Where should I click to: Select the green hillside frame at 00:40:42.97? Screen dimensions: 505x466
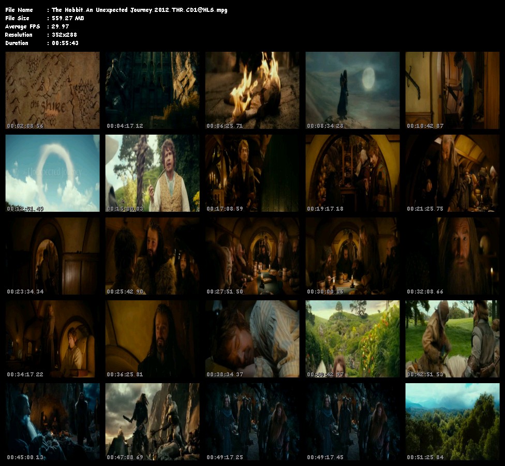352,339
